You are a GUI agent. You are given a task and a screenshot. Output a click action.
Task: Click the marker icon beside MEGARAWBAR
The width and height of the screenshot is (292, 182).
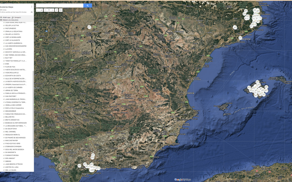tap(4, 111)
